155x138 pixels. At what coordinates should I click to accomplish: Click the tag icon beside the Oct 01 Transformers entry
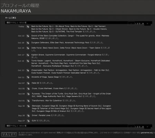pyautogui.click(x=28, y=101)
